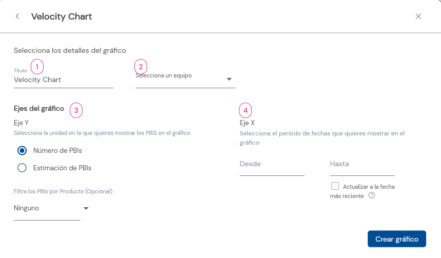Select the 'Estimación de PBIs' radio option
441x258 pixels.
coord(22,168)
